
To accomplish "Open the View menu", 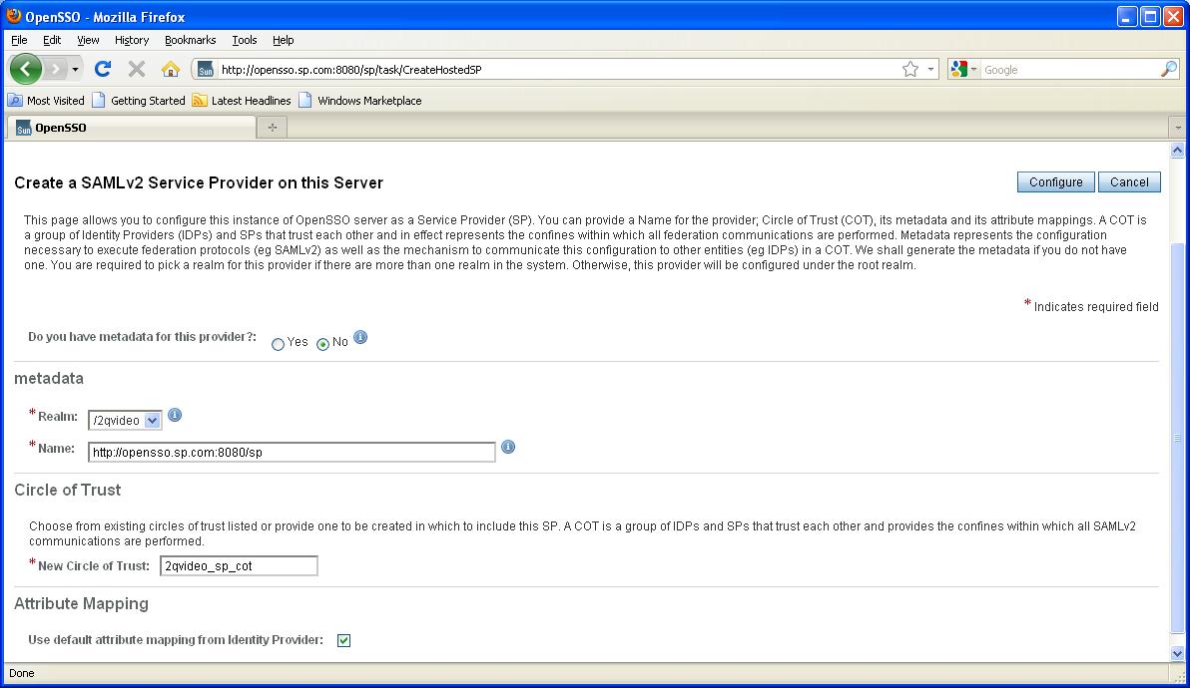I will coord(88,40).
